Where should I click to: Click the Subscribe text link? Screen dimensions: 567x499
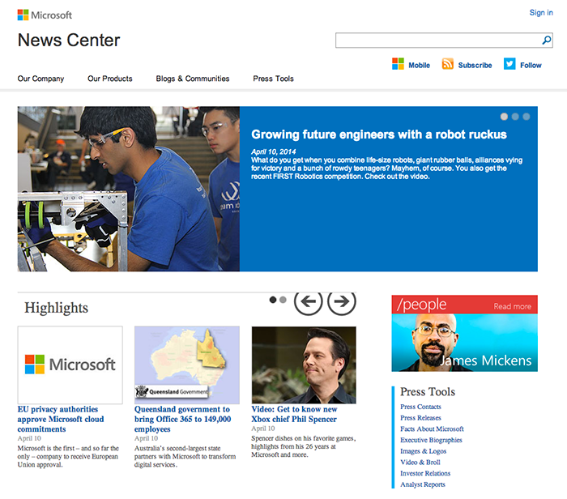(x=475, y=66)
